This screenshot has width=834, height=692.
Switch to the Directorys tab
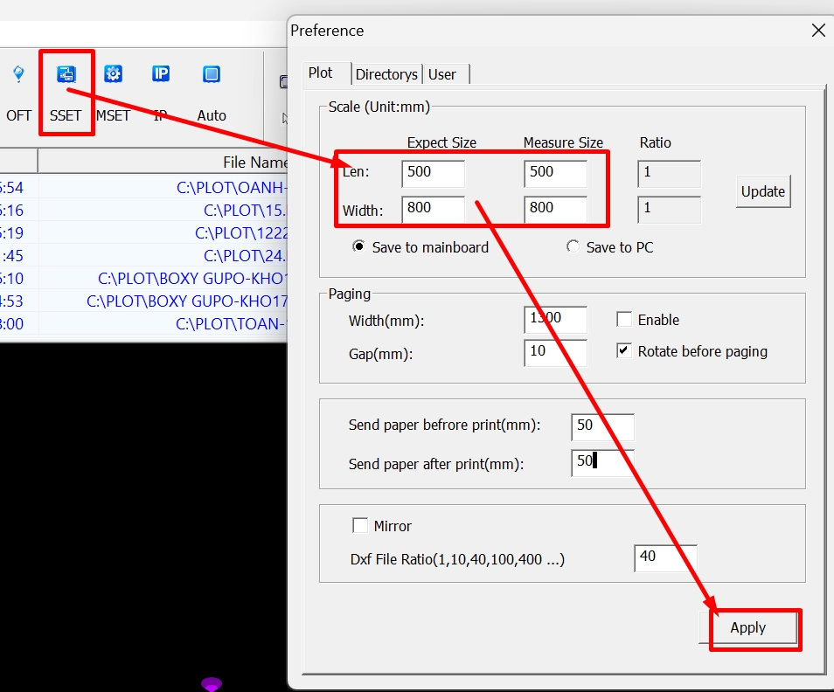coord(386,74)
